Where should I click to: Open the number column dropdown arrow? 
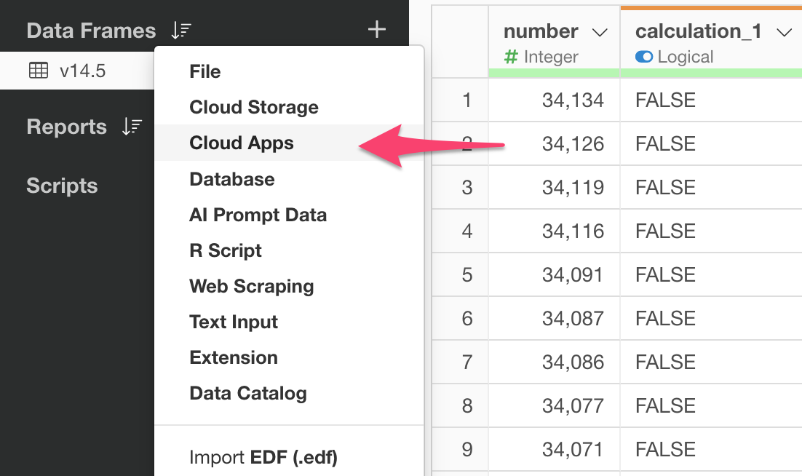[x=600, y=32]
